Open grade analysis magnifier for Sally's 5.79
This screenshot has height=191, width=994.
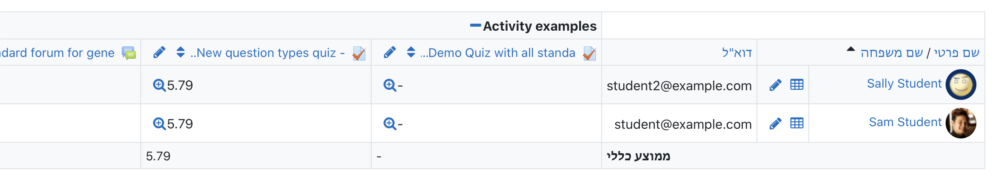(x=159, y=85)
